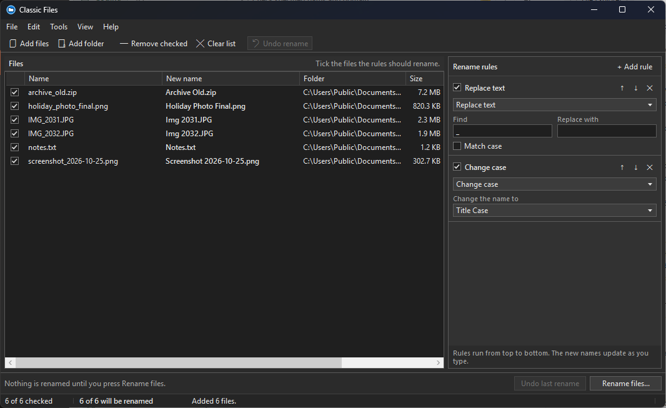The width and height of the screenshot is (666, 408).
Task: Open the Help menu
Action: tap(111, 27)
